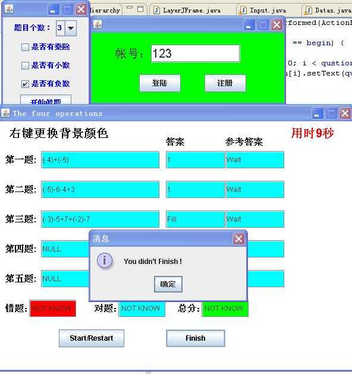
Task: Click the 答案 column header
Action: click(175, 142)
